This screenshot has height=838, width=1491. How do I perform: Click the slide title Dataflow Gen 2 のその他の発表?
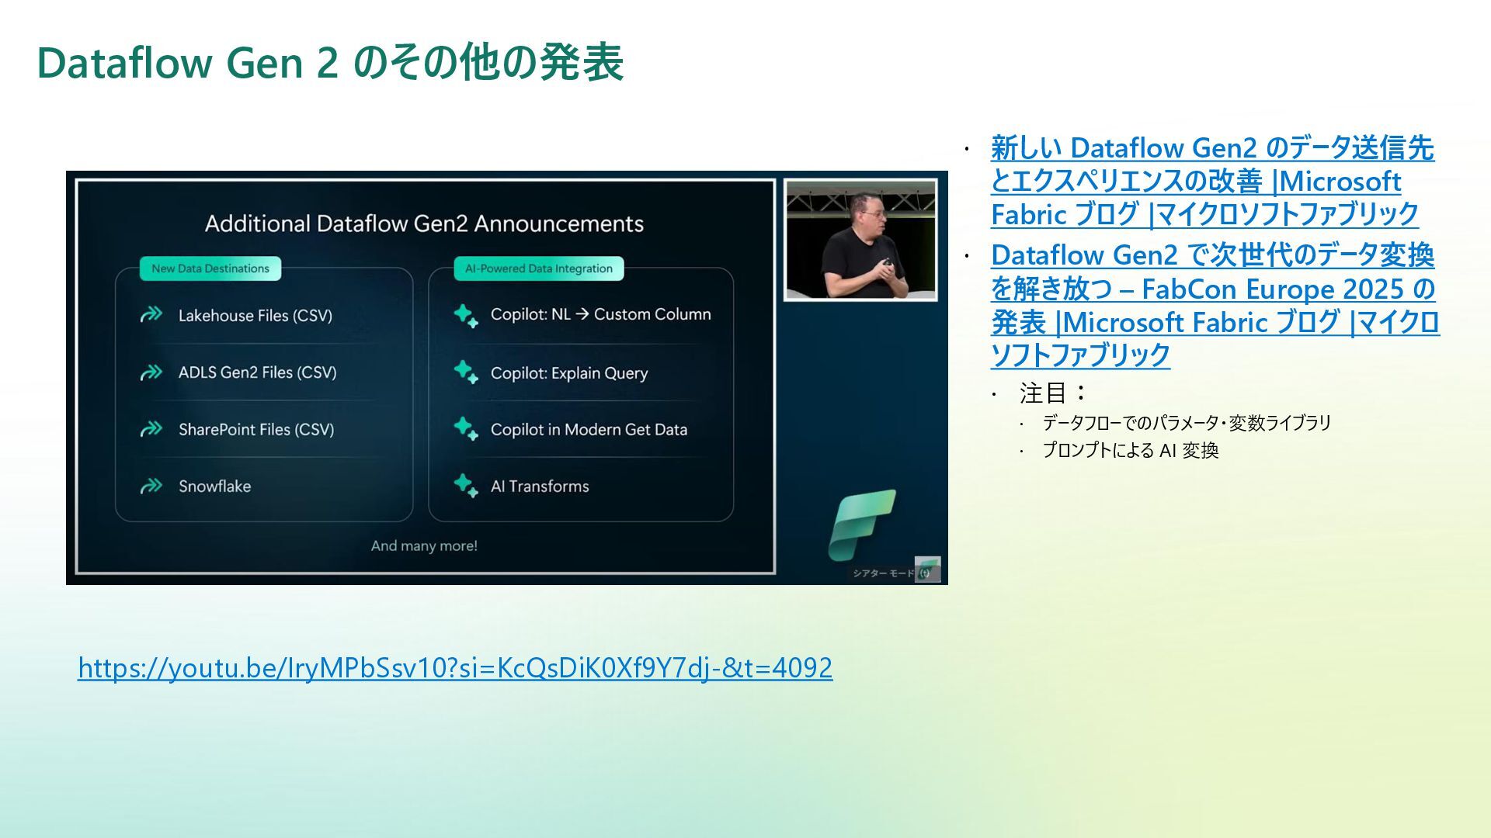(x=330, y=62)
